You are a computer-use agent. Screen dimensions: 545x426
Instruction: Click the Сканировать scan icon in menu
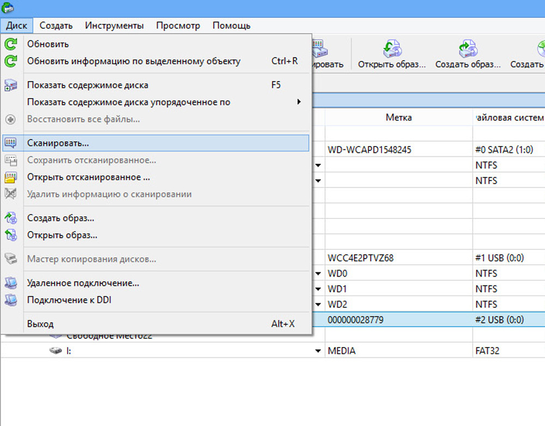coord(10,143)
